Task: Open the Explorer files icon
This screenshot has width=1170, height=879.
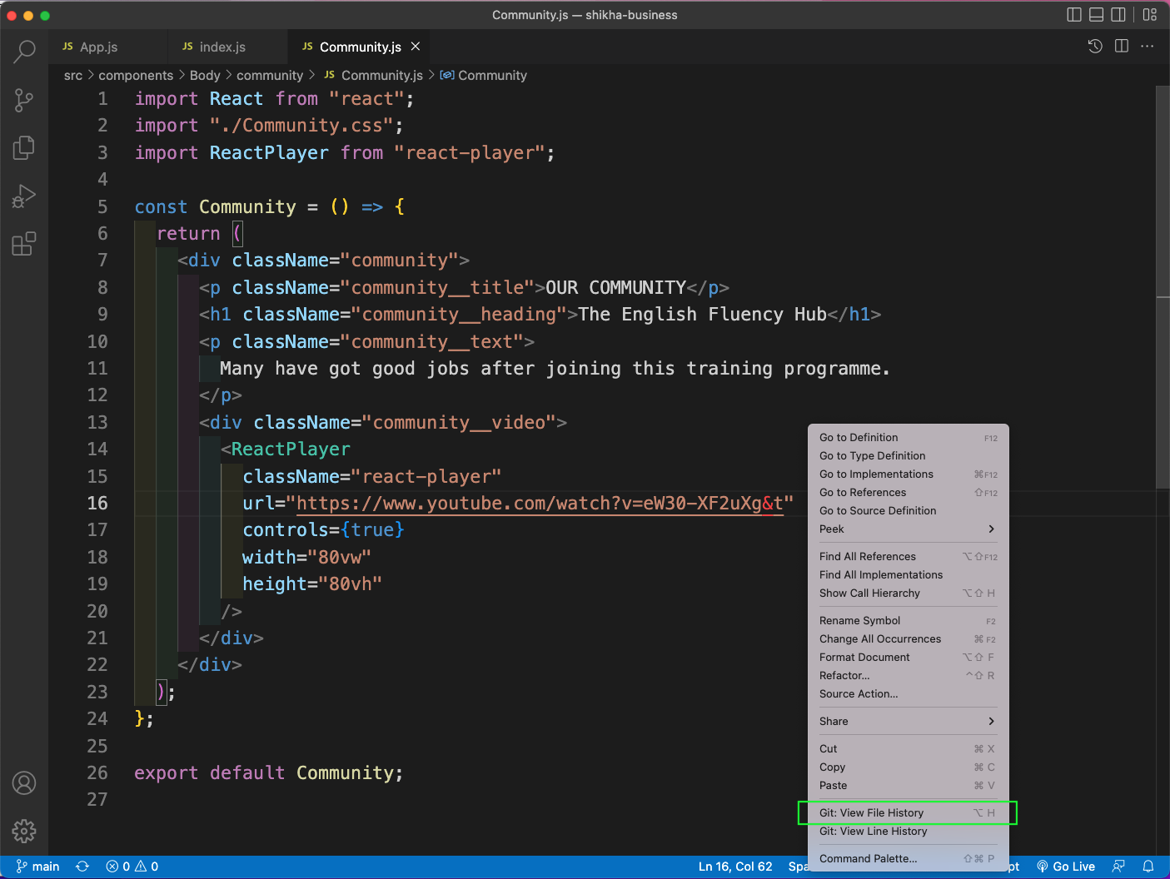Action: click(24, 148)
